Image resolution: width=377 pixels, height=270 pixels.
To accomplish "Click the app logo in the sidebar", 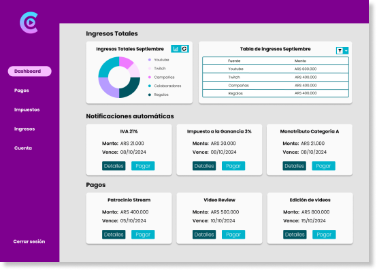I will point(29,22).
